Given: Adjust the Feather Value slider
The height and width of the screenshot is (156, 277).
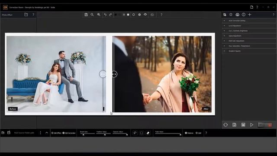Looking at the screenshot, I should [x=103, y=134].
